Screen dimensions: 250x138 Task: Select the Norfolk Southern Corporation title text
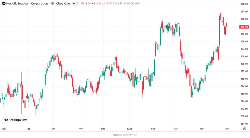point(27,4)
